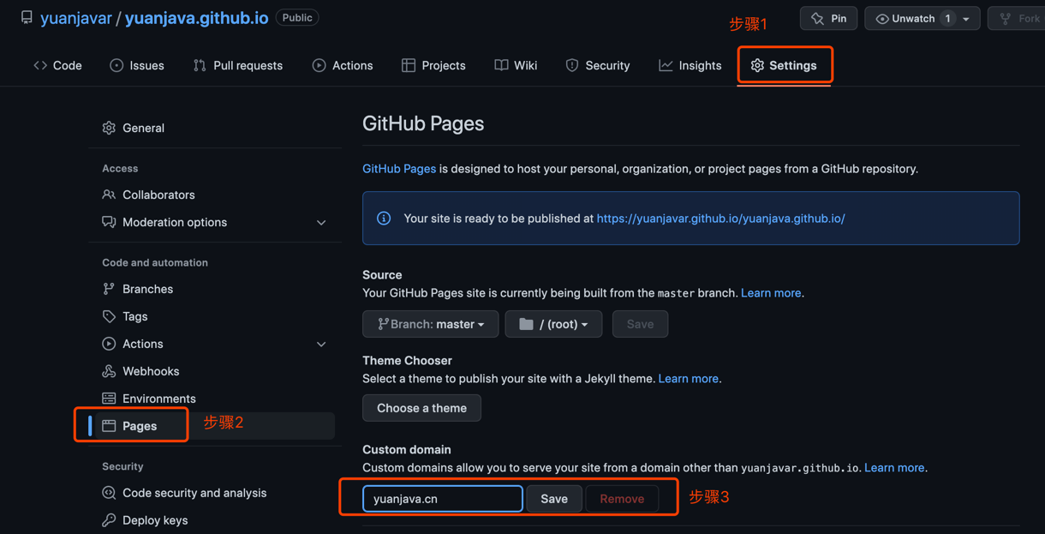The height and width of the screenshot is (534, 1045).
Task: Click Choose a theme button
Action: (421, 408)
